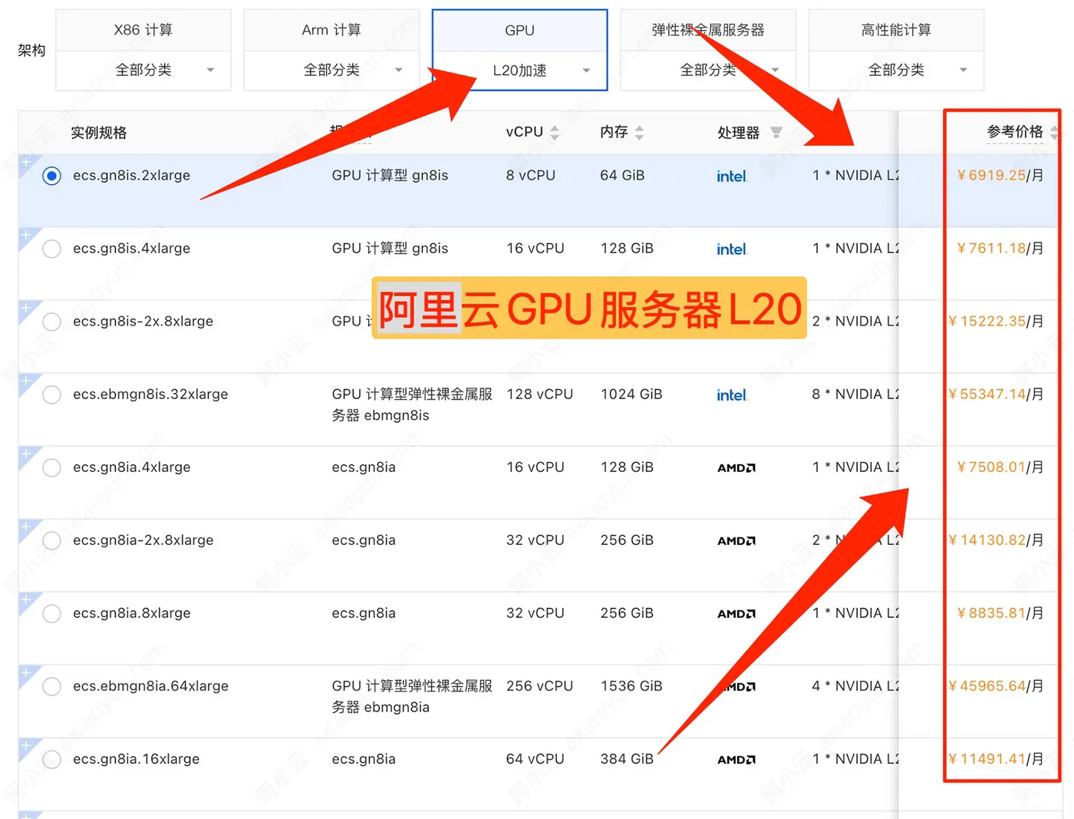
Task: Select radio for ecs.gn8is-2x.8xlarge
Action: pos(52,322)
